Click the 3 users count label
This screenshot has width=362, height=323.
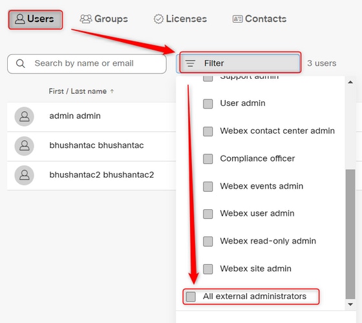[322, 63]
